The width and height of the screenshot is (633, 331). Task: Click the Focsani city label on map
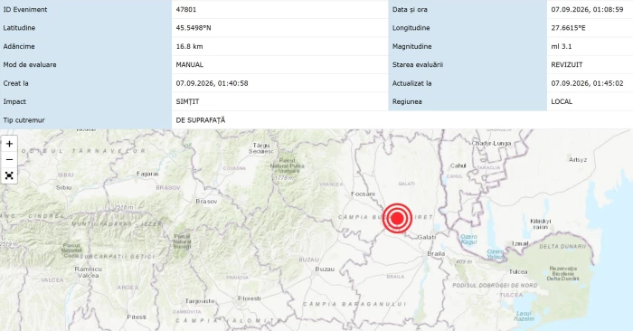(x=363, y=194)
